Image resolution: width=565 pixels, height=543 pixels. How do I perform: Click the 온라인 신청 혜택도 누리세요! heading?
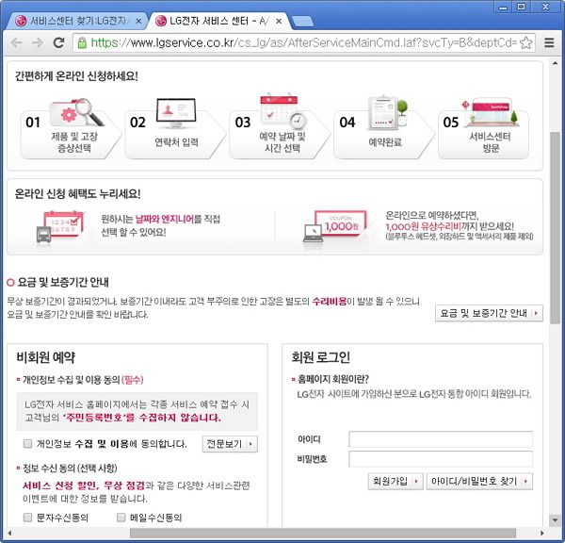pyautogui.click(x=77, y=194)
